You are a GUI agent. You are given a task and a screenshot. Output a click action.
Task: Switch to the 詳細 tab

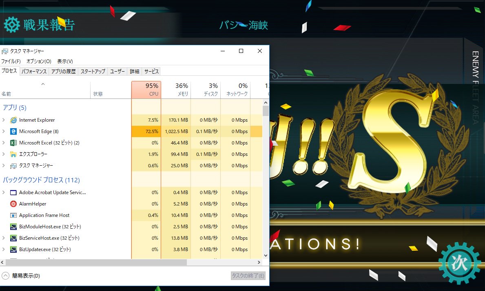pyautogui.click(x=135, y=72)
